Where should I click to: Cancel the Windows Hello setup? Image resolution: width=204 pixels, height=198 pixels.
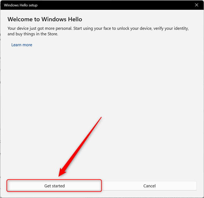click(149, 186)
